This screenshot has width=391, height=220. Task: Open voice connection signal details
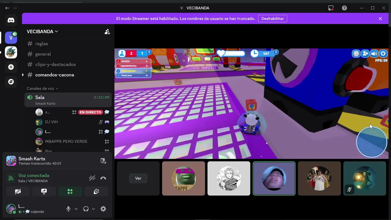[11, 178]
